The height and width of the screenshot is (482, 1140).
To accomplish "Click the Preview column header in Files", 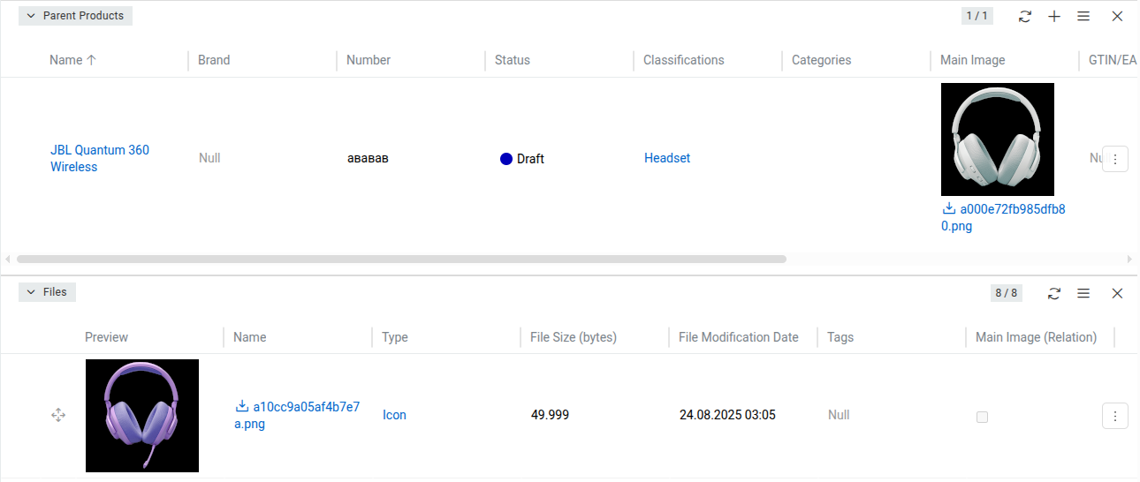I will pyautogui.click(x=106, y=337).
